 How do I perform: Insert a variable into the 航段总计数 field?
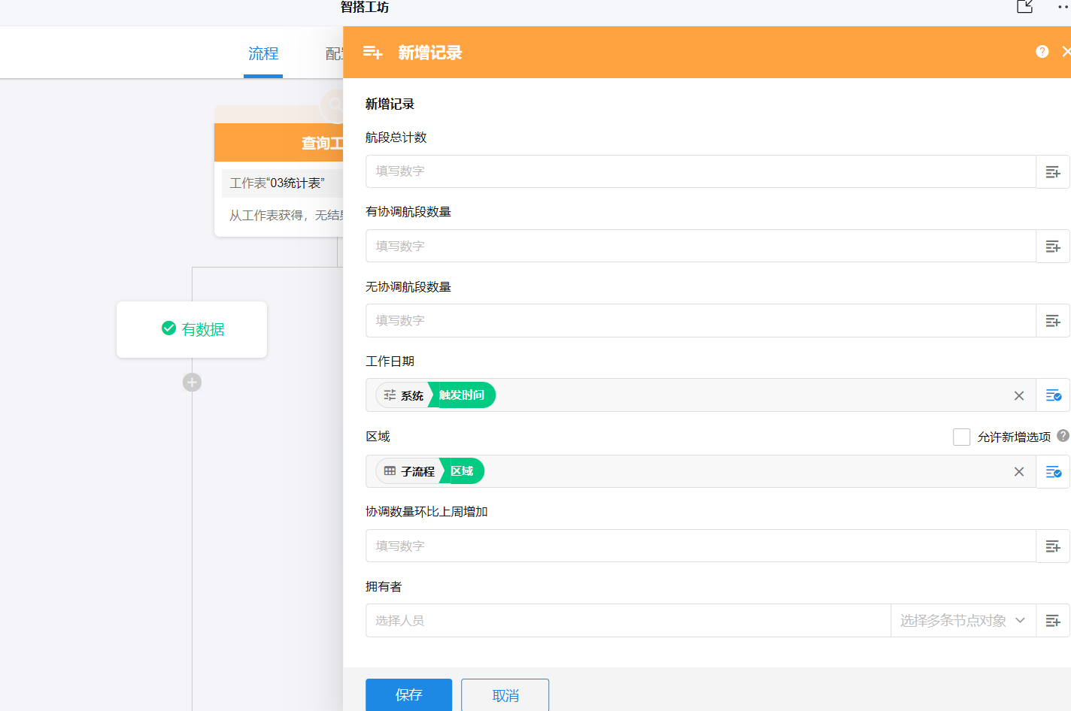coord(1052,171)
